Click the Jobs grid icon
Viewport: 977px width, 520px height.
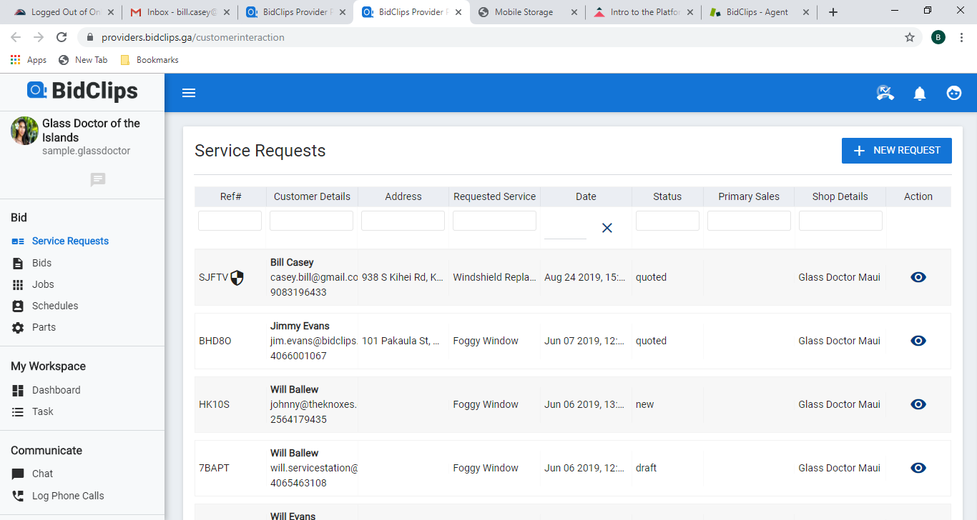click(x=18, y=285)
